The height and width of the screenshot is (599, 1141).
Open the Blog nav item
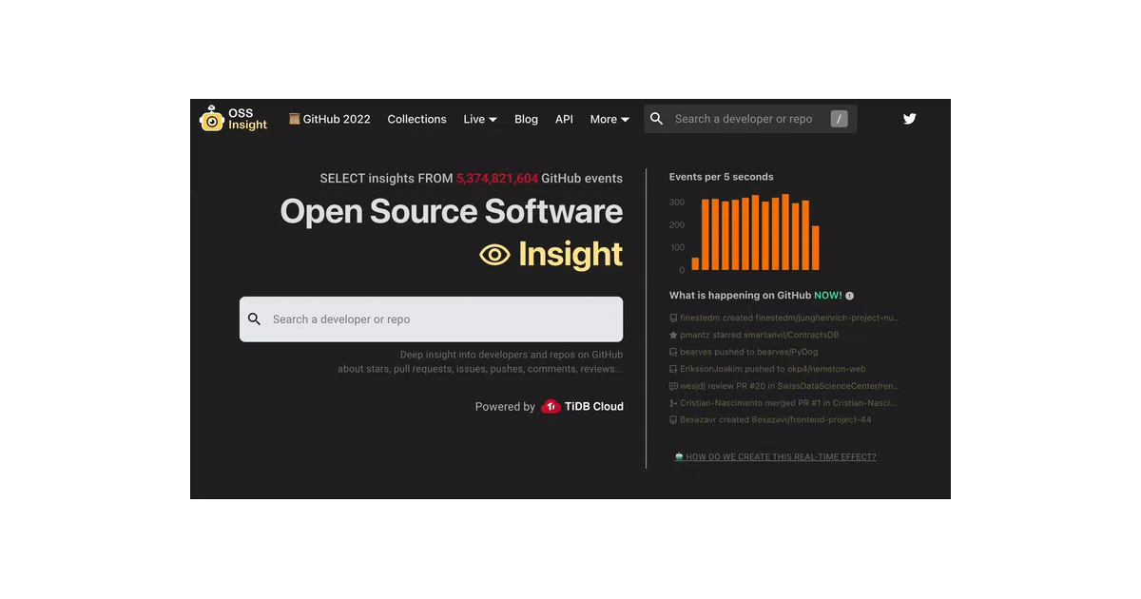point(526,119)
